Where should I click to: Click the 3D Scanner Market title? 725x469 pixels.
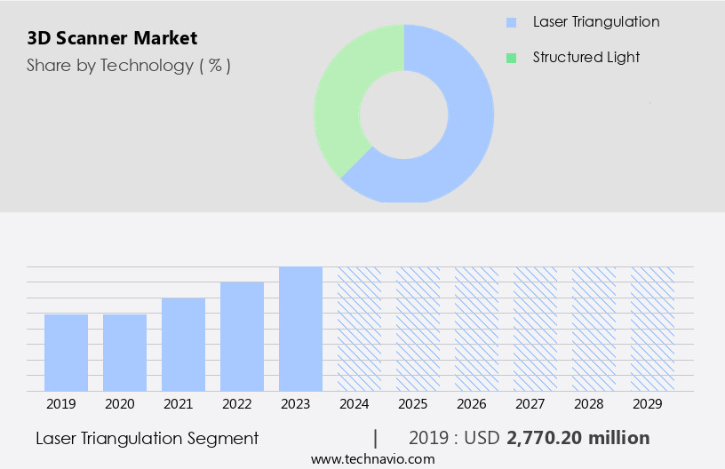click(112, 38)
